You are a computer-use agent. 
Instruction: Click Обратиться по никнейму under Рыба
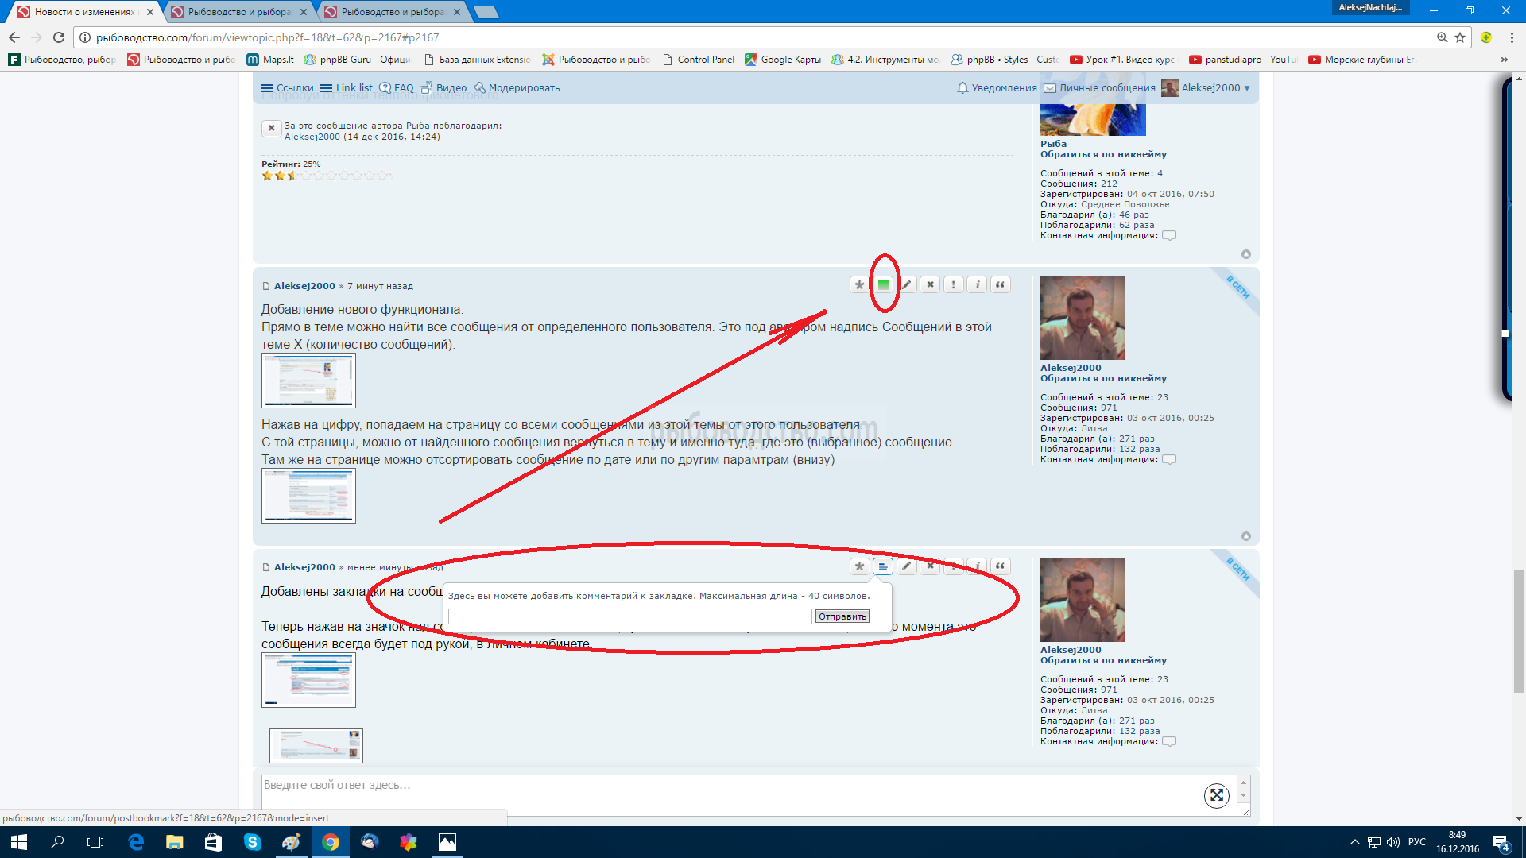(1103, 154)
